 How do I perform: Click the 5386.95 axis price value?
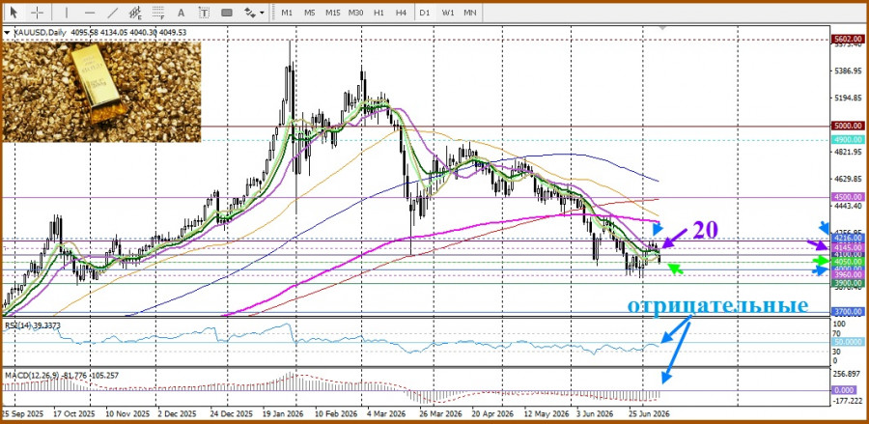[x=849, y=71]
